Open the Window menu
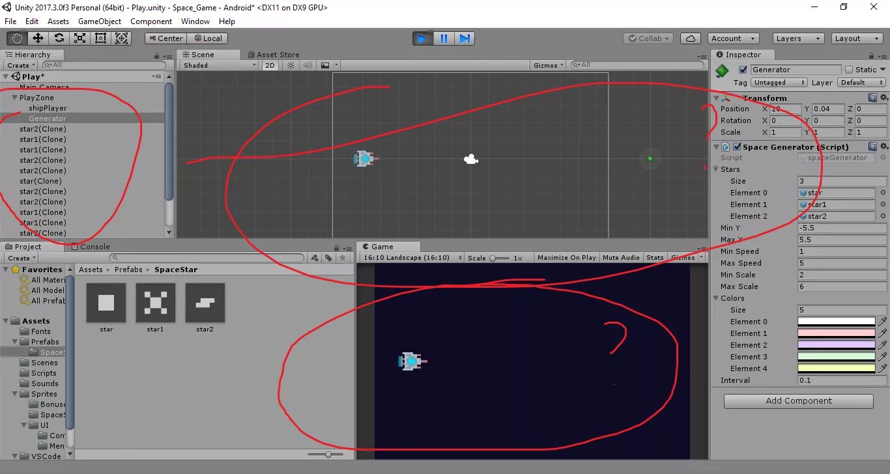 click(x=195, y=21)
